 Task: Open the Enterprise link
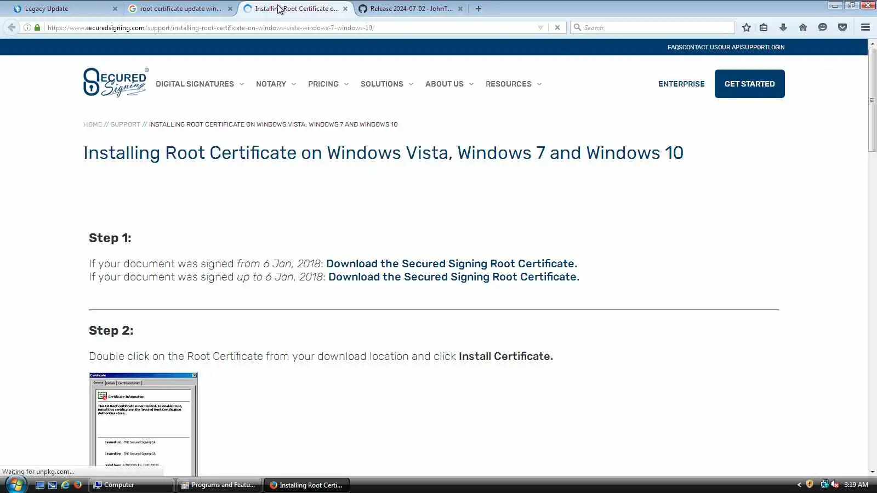coord(681,84)
